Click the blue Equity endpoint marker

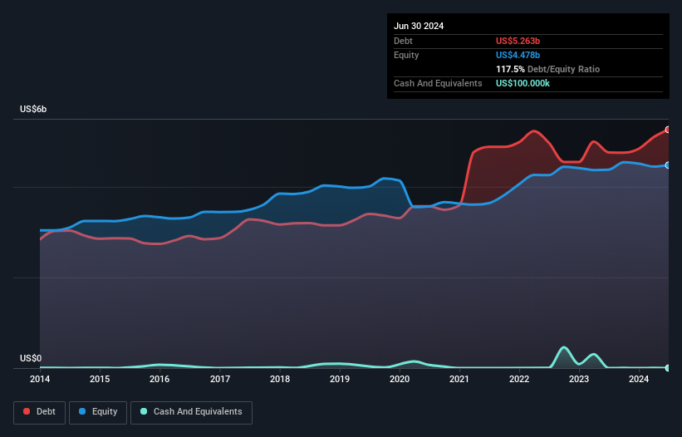coord(668,165)
